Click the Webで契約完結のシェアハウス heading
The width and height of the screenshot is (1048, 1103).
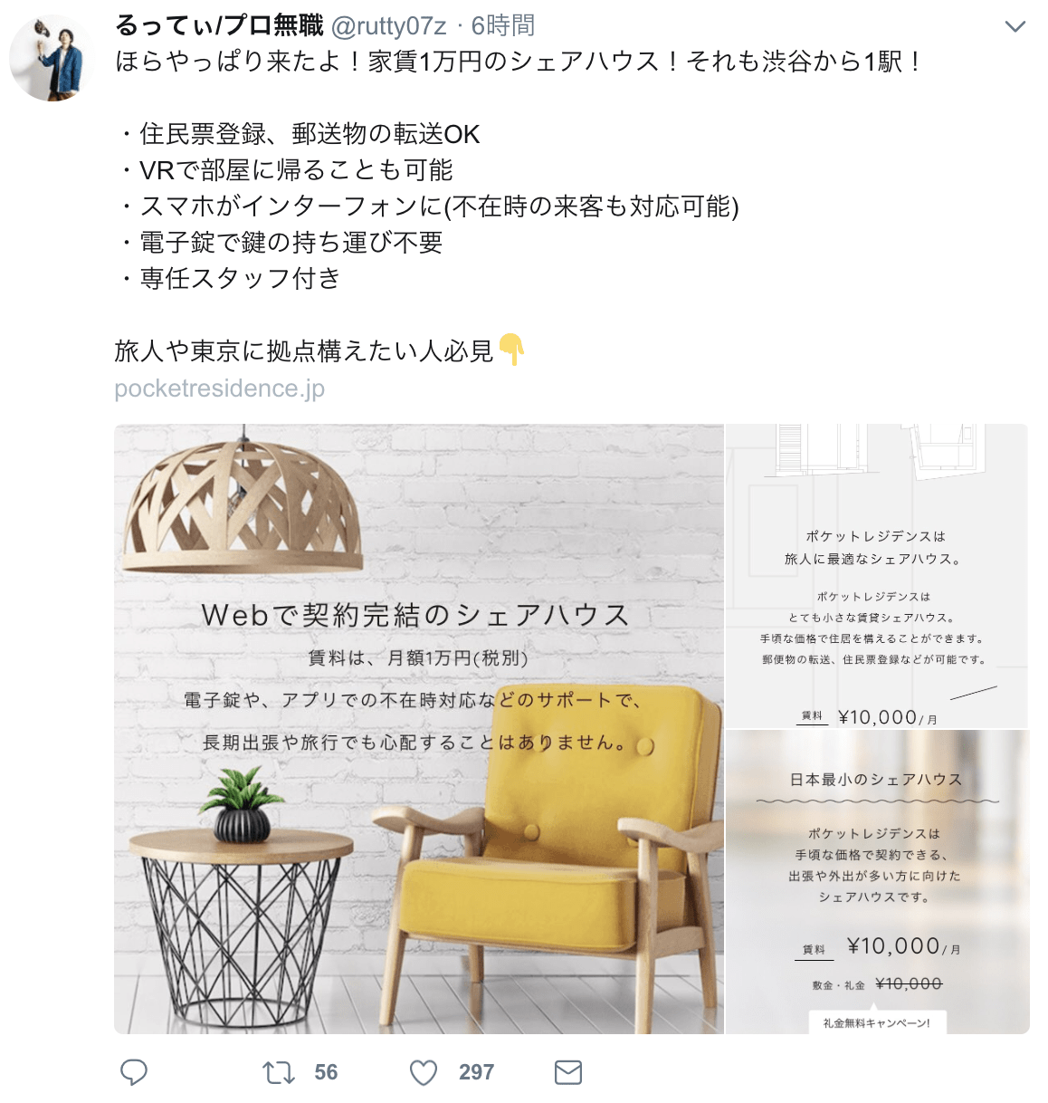point(415,615)
